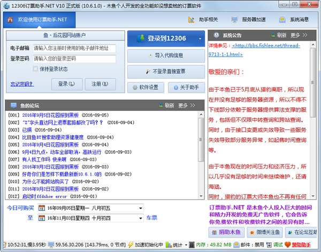Screen dimensions: 321x252
Task: Open forum post 2016年9月5日花园报到黑板
Action: point(50,115)
